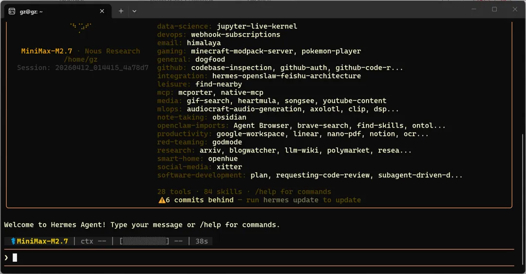Select the gz@gz: ~ terminal tab
The image size is (526, 274).
57,11
